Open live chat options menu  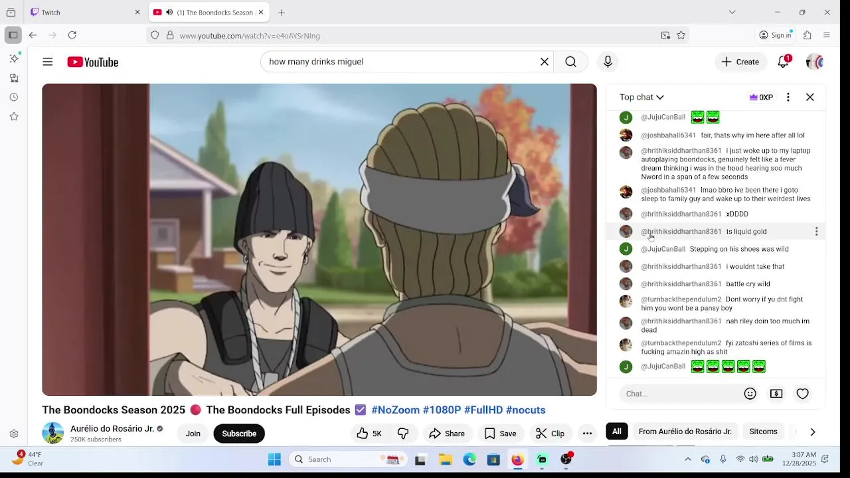pyautogui.click(x=788, y=97)
